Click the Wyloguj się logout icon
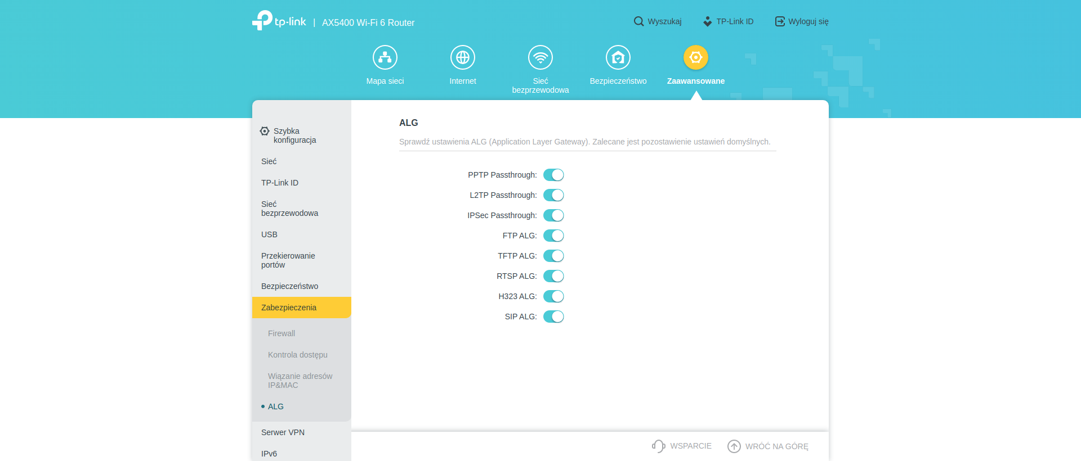The image size is (1081, 461). [780, 21]
